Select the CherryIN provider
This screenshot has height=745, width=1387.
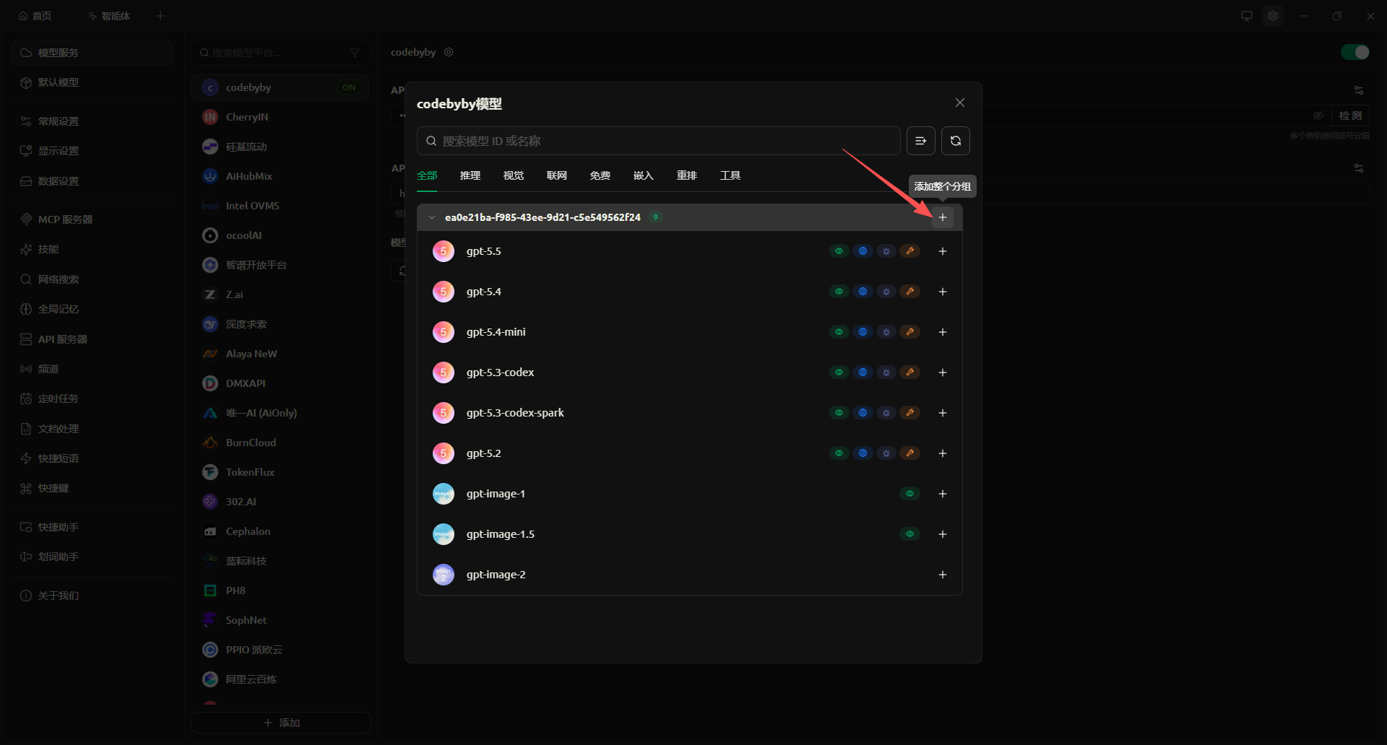pos(280,117)
